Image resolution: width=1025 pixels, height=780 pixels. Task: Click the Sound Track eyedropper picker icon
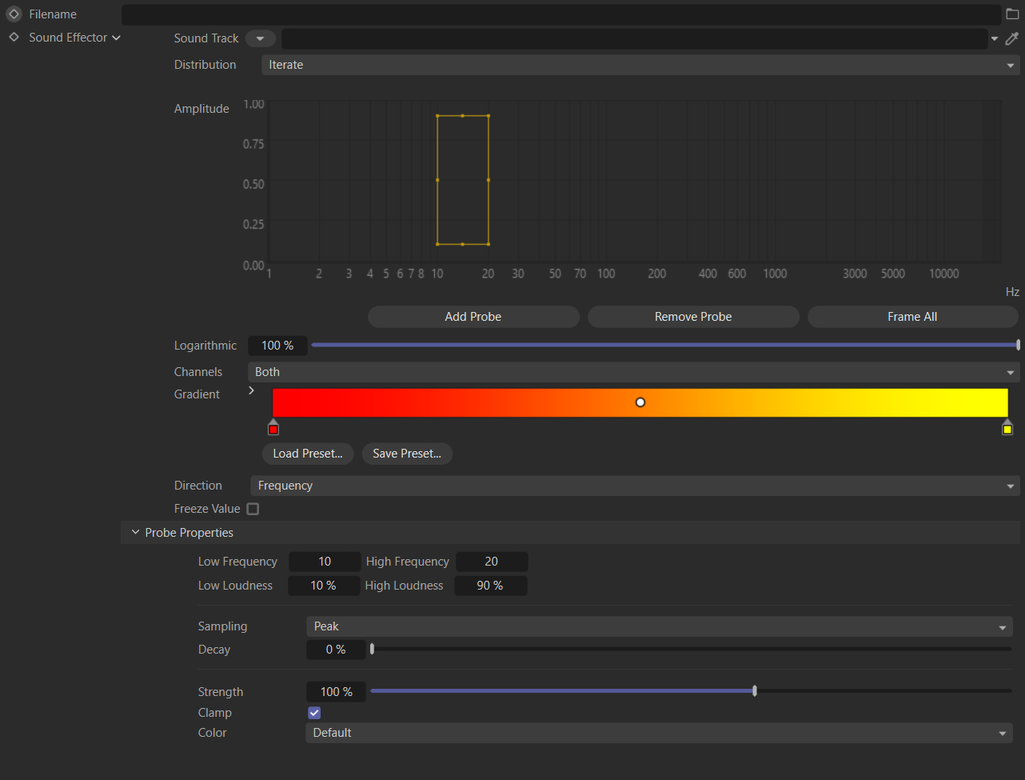click(x=1012, y=38)
